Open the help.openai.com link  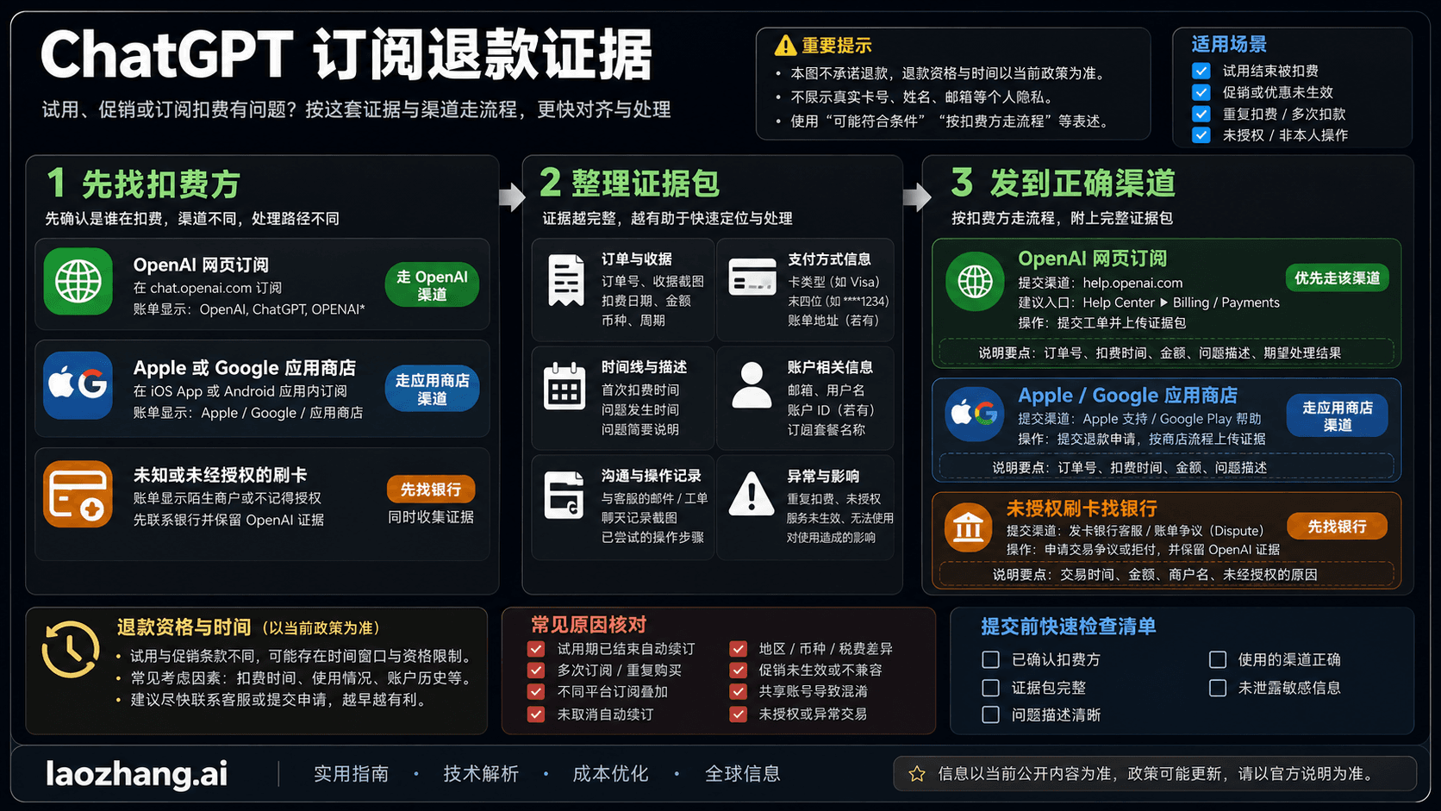(x=1132, y=283)
